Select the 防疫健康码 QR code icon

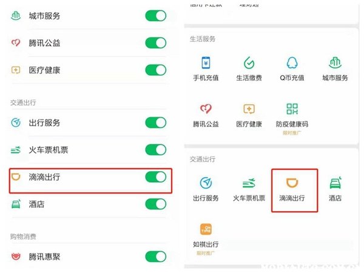(292, 109)
